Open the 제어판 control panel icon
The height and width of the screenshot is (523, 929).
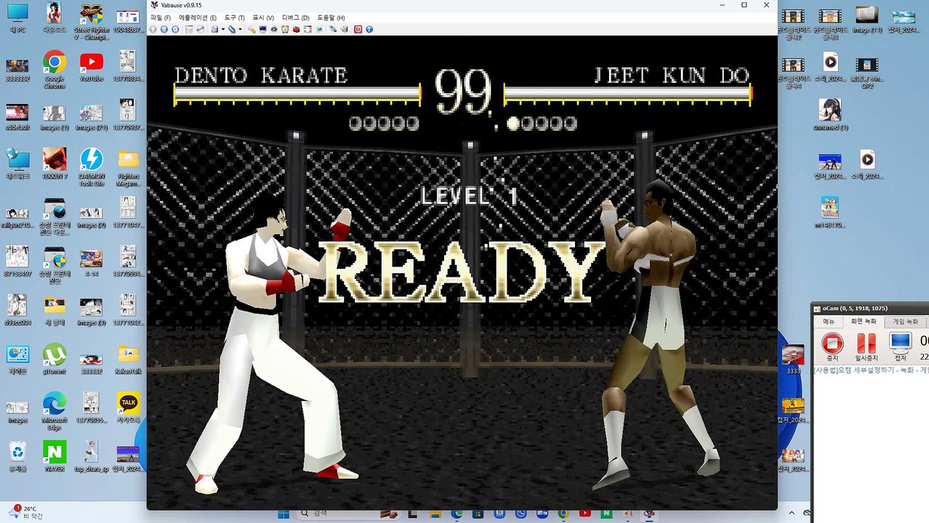coord(17,359)
